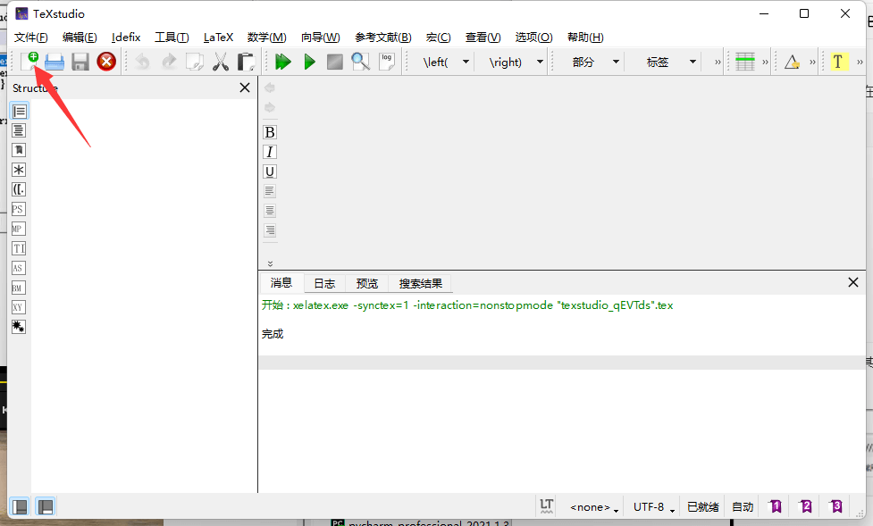The image size is (873, 526).
Task: Copy selection using the copy icon
Action: pos(194,62)
